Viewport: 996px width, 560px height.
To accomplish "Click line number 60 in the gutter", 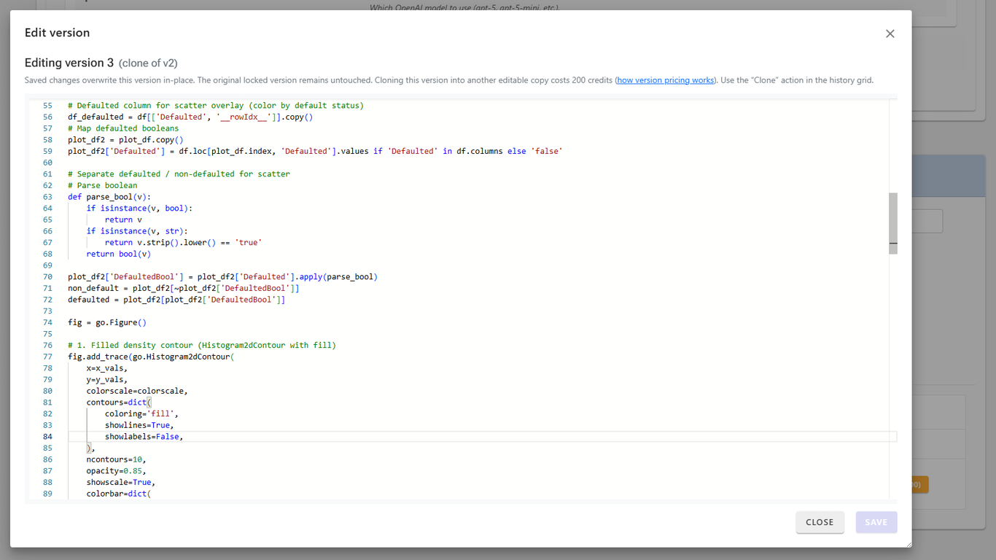I will [x=47, y=163].
